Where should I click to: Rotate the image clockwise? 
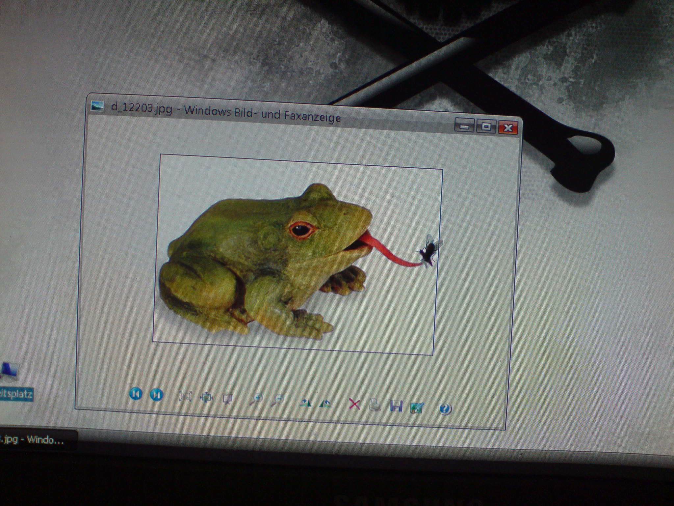pyautogui.click(x=305, y=403)
